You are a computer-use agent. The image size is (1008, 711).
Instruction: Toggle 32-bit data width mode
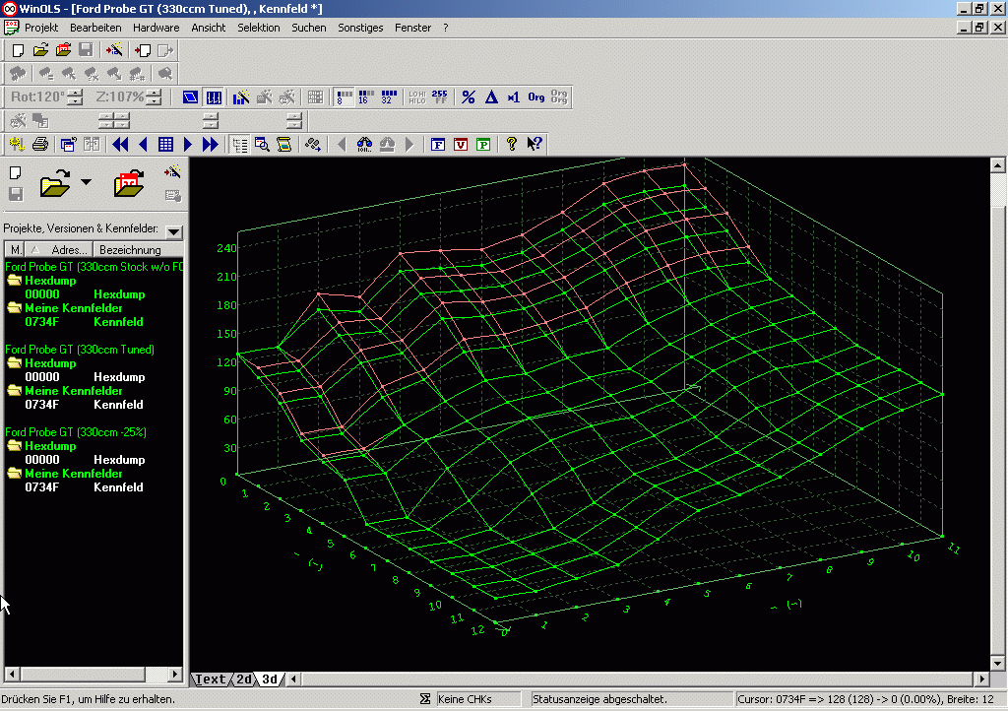[390, 97]
